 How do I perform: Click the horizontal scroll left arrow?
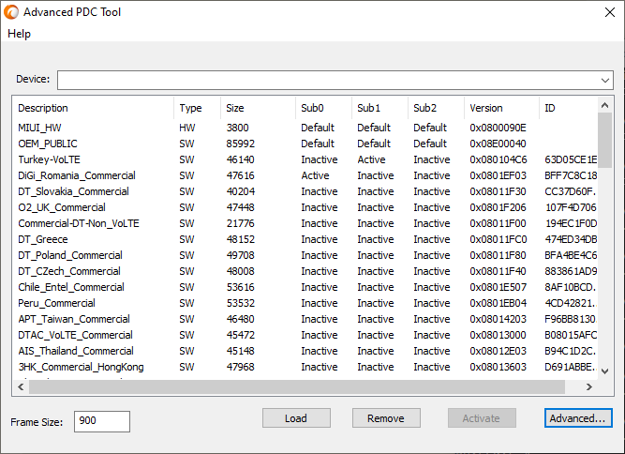click(x=21, y=386)
